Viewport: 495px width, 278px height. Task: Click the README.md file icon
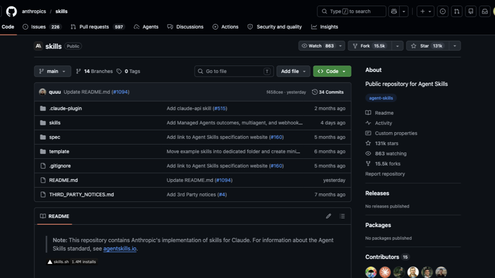coord(43,180)
